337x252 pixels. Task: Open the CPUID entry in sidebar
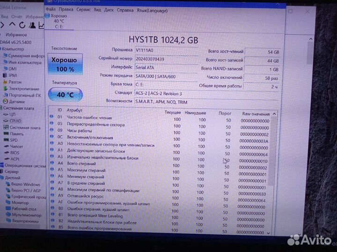click(x=15, y=121)
